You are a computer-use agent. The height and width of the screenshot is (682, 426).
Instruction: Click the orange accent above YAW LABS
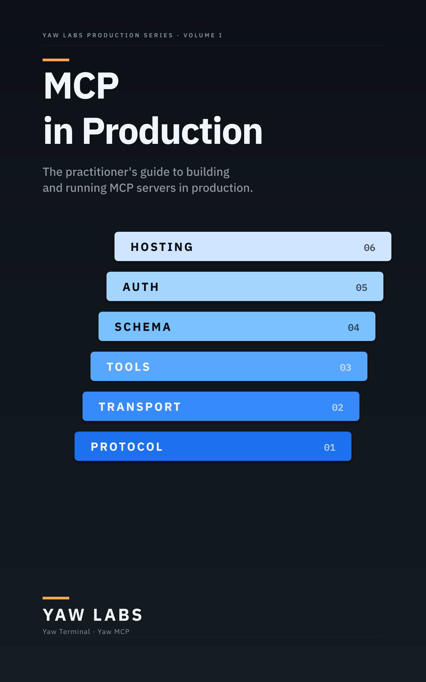pos(56,598)
